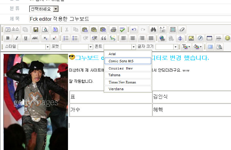The height and width of the screenshot is (150, 231).
Task: Toggle Underline formatting
Action: (x=26, y=38)
